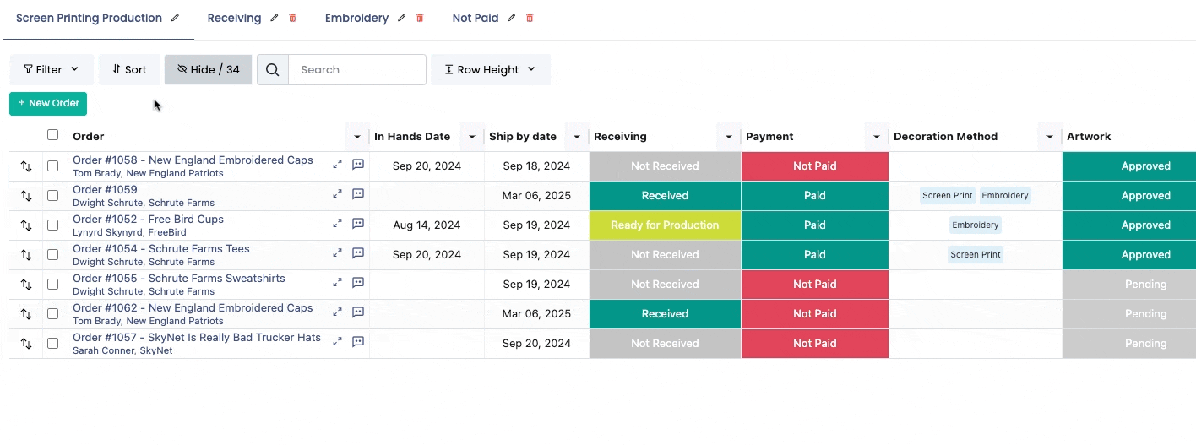The width and height of the screenshot is (1196, 445).
Task: Expand Order #1055 Sweatshirts row
Action: click(x=337, y=283)
